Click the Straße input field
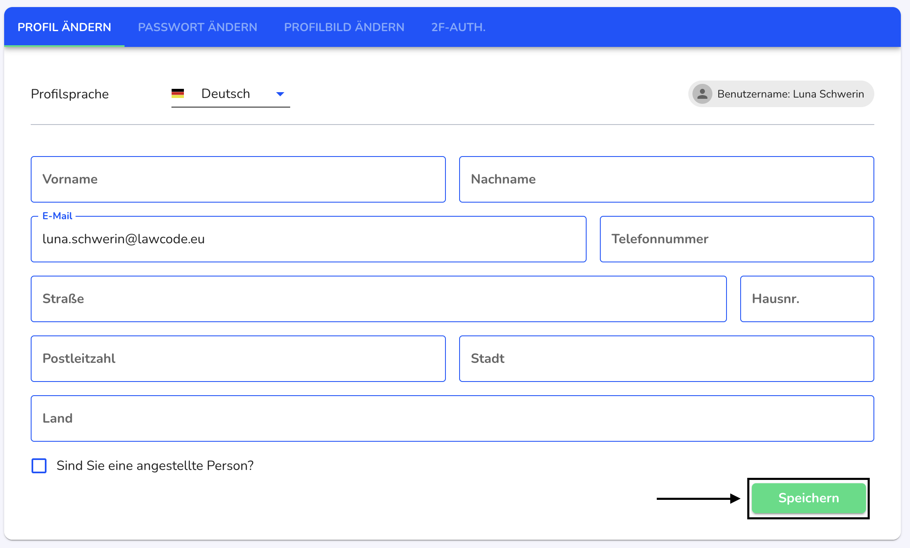910x548 pixels. tap(379, 299)
